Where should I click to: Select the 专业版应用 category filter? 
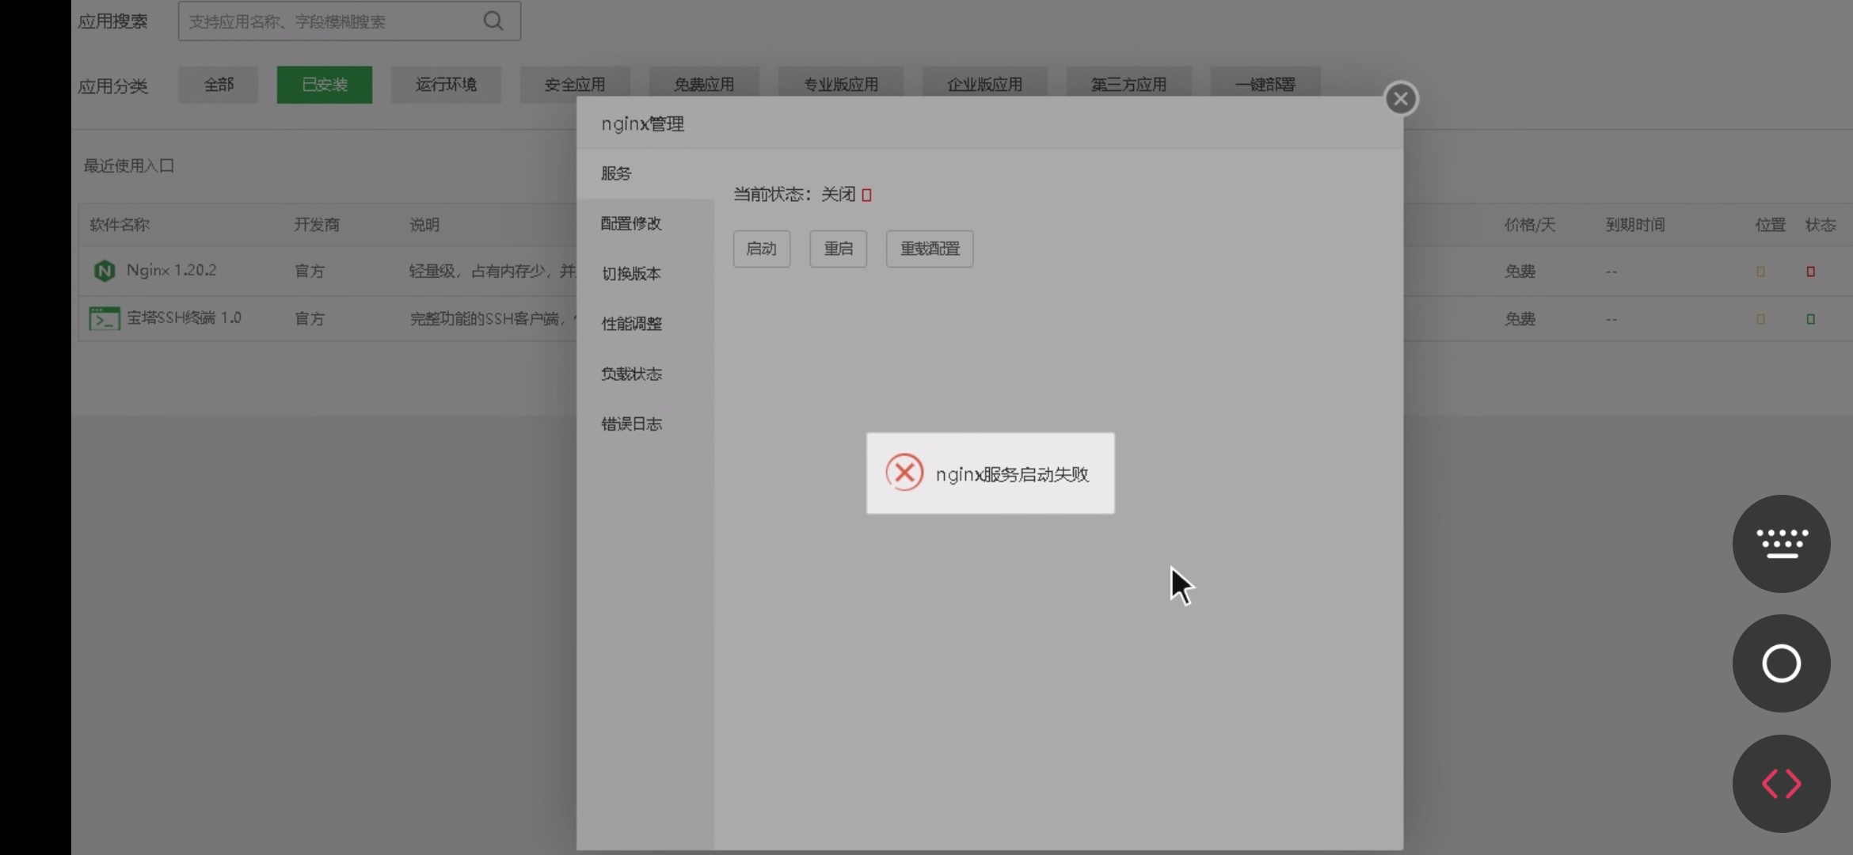click(x=841, y=84)
